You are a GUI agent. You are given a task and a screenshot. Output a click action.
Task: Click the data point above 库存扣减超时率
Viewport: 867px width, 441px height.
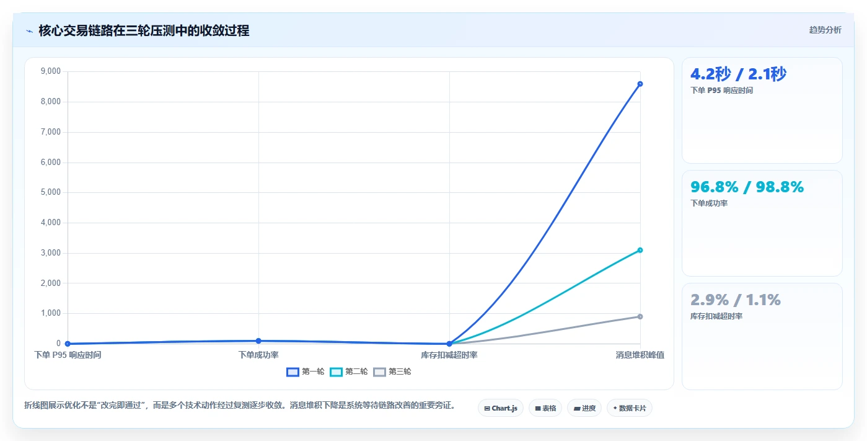449,344
